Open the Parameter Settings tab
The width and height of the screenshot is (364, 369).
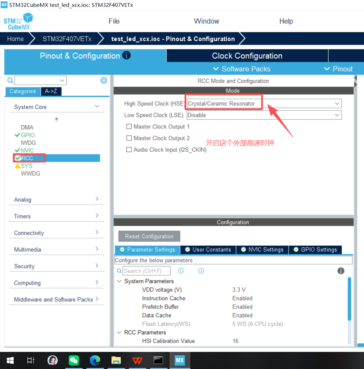click(x=147, y=250)
